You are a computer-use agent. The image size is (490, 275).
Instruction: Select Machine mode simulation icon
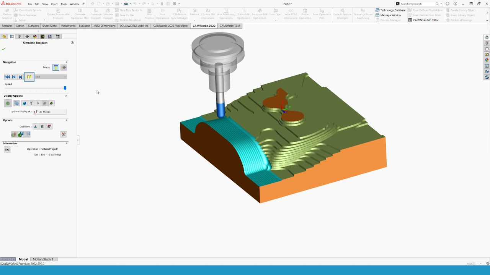(x=64, y=67)
